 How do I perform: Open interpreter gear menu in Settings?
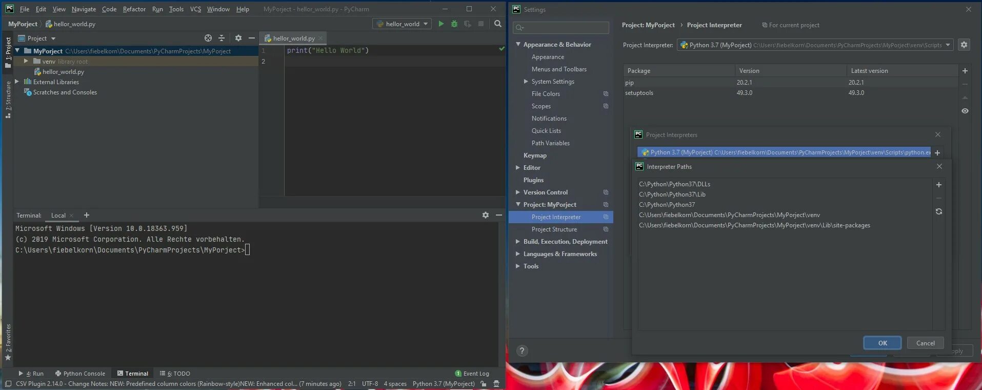(x=964, y=45)
